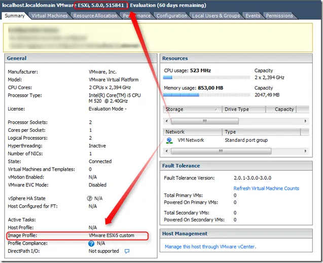Select the VM Network row text
323x263 pixels.
click(x=191, y=140)
